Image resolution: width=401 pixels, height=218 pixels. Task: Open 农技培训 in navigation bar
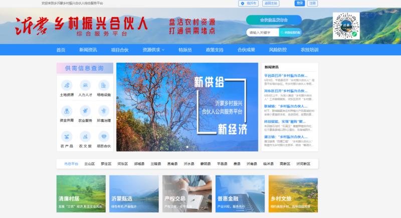point(309,50)
